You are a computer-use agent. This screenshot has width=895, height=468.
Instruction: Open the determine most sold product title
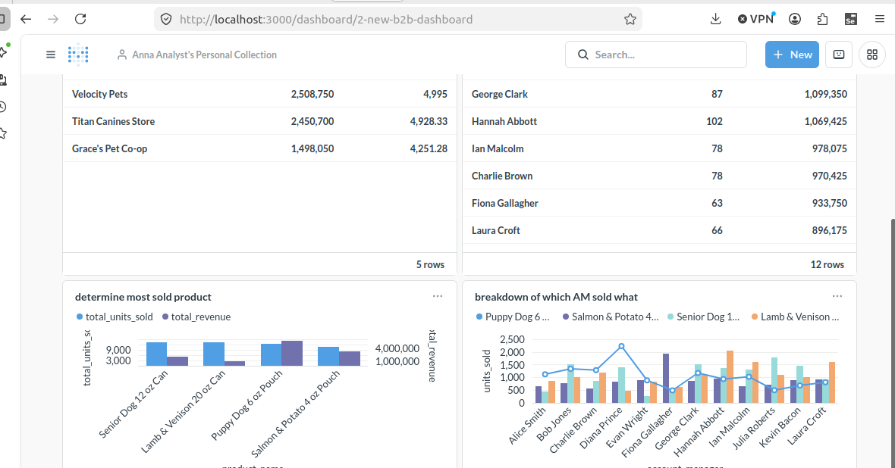click(143, 297)
